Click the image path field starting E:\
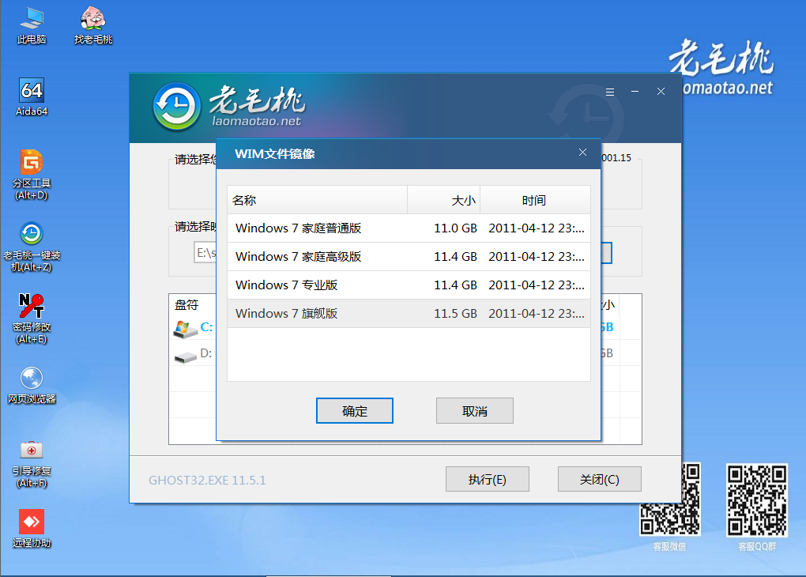 click(205, 252)
